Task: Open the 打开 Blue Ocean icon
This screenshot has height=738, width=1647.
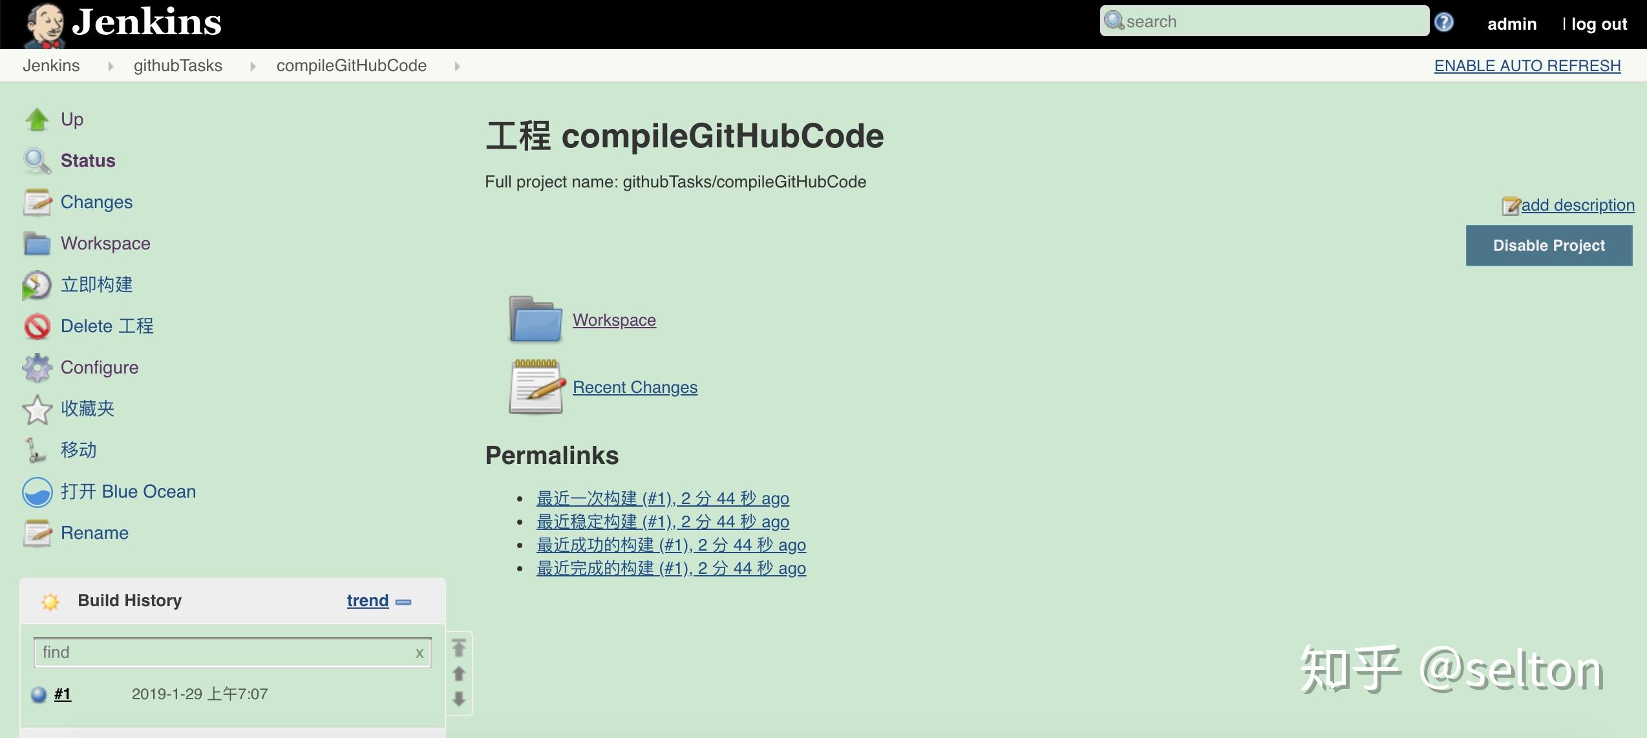Action: pos(37,492)
